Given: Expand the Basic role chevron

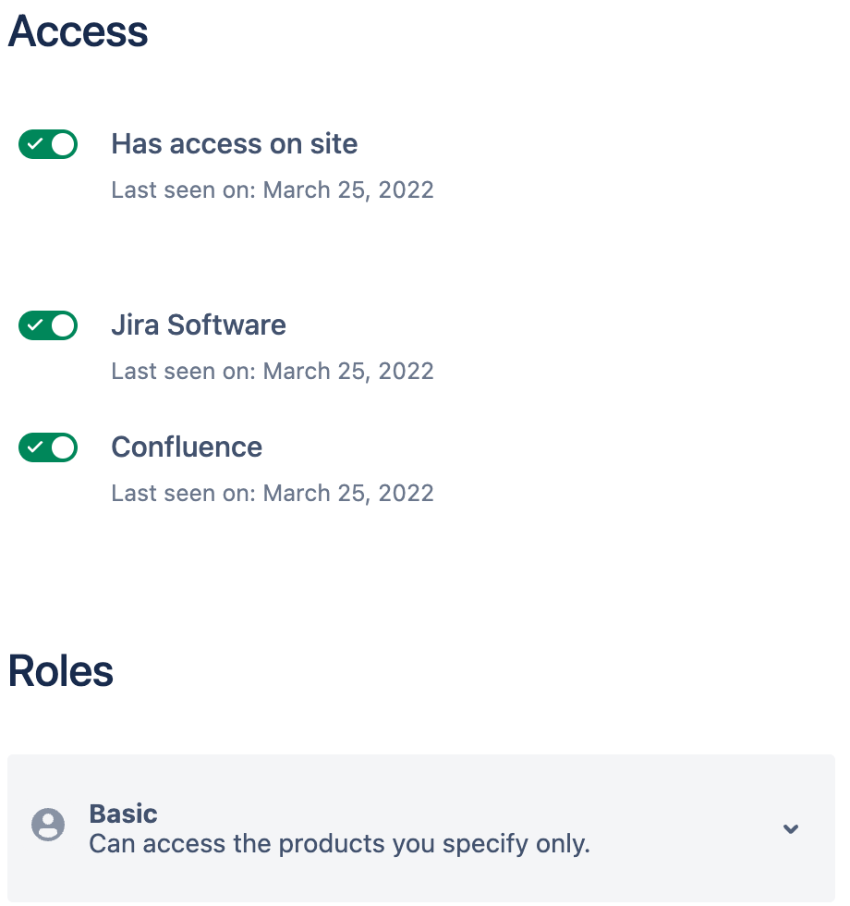Looking at the screenshot, I should 790,828.
